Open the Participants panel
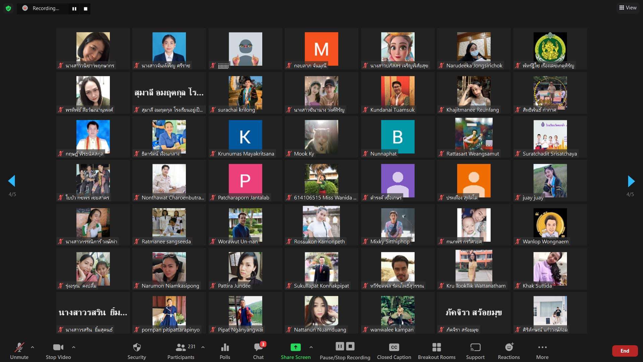This screenshot has height=362, width=643. point(181,347)
